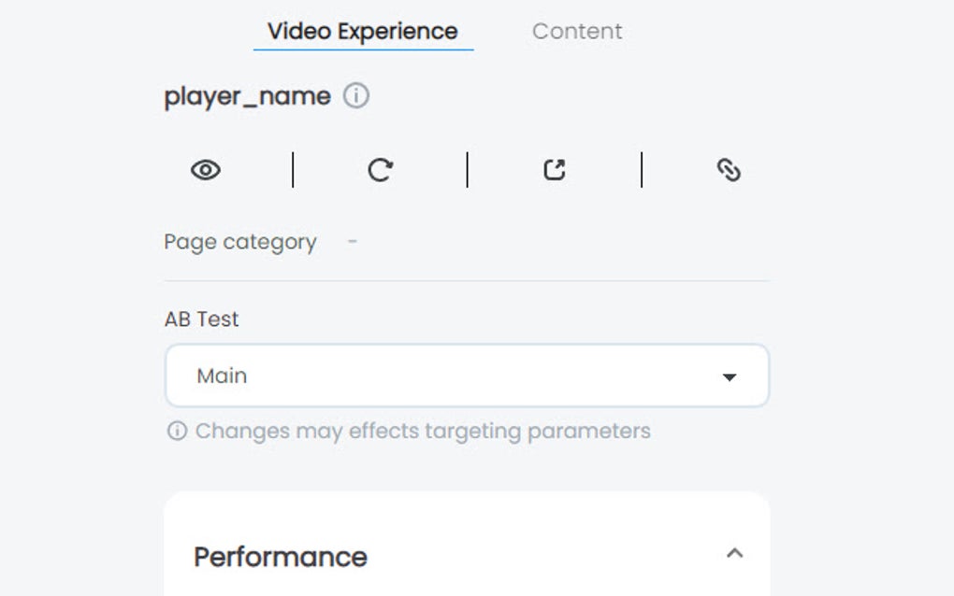This screenshot has width=954, height=596.
Task: Open the player in a new tab
Action: (x=554, y=169)
